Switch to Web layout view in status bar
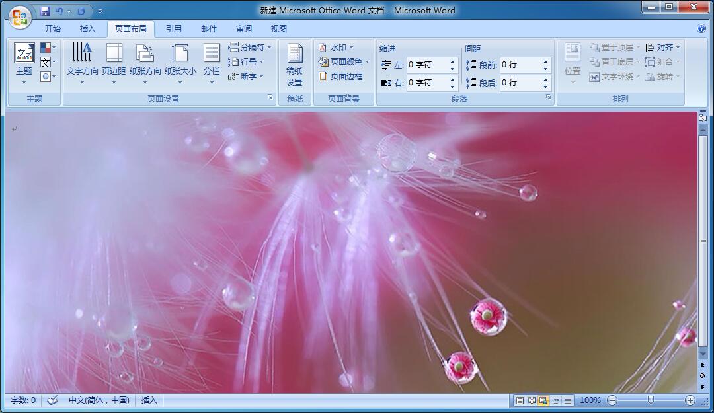 (x=543, y=400)
